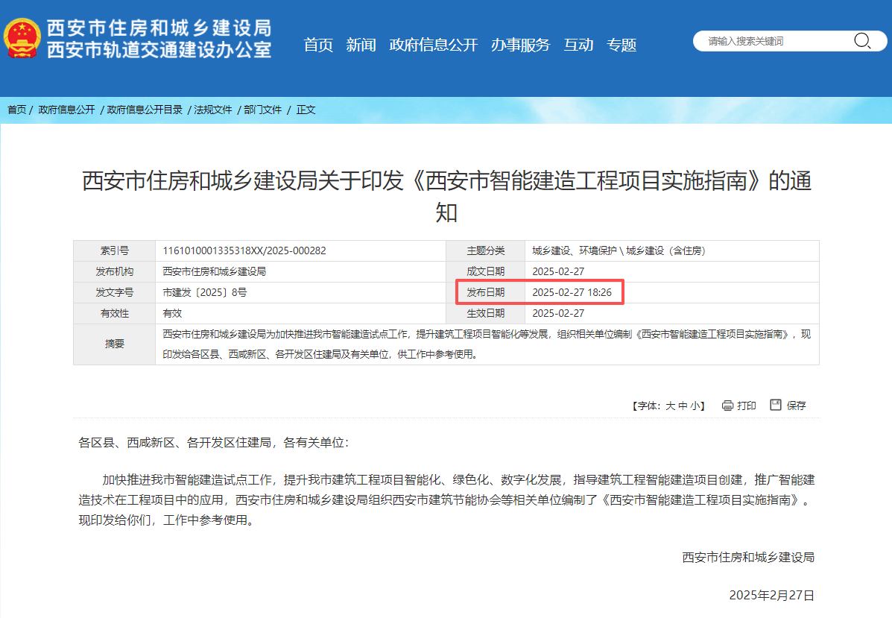The height and width of the screenshot is (618, 892).
Task: Open the 办事服务 navigation menu
Action: point(520,45)
